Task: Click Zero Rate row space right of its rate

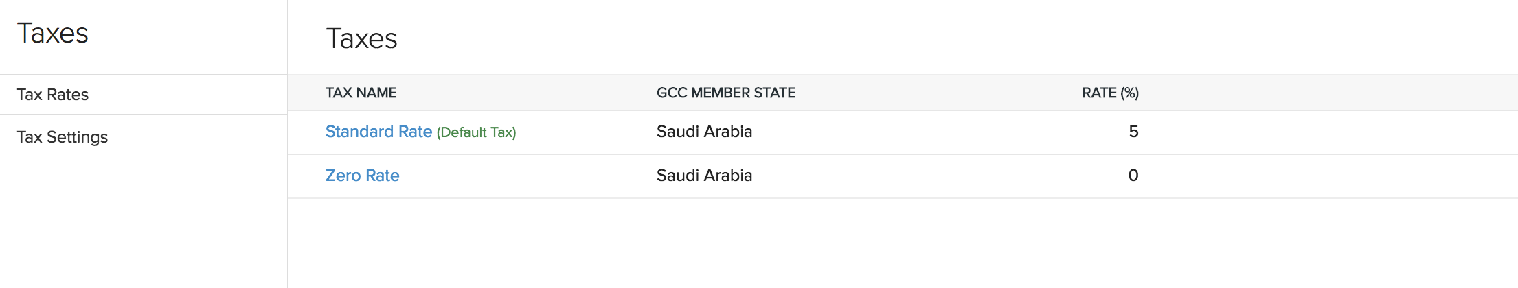Action: point(1326,176)
